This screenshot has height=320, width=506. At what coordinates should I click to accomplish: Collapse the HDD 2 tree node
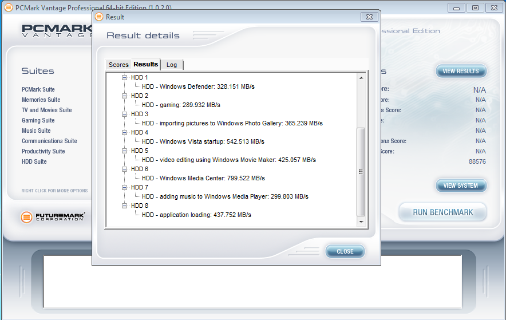click(124, 96)
